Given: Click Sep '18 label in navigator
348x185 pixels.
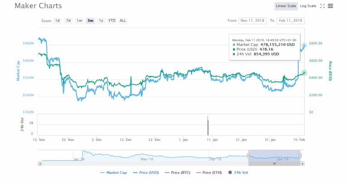Looking at the screenshot, I should pos(215,159).
